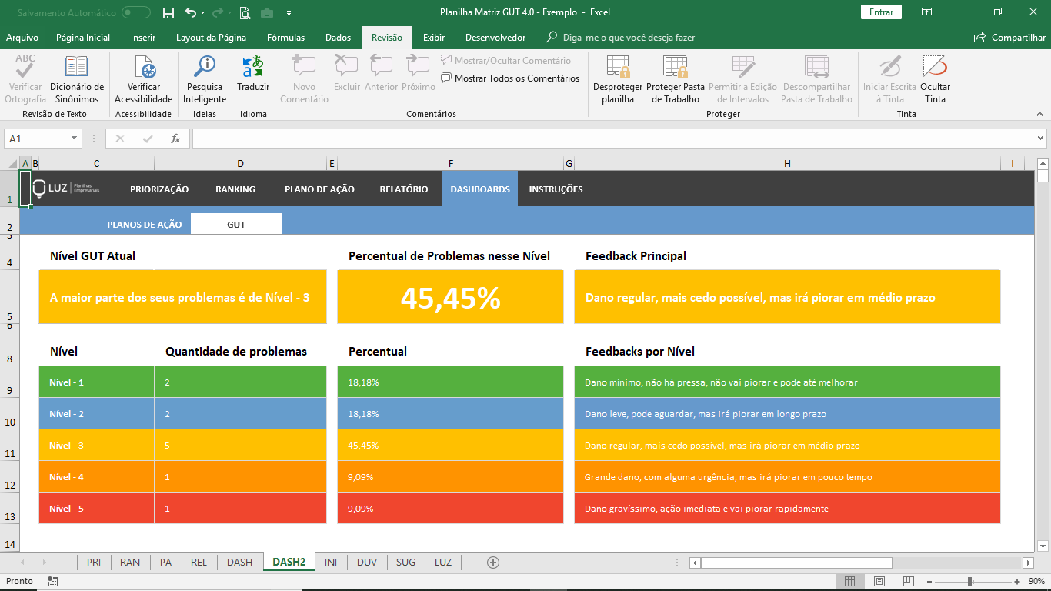Toggle Salvamento Automático switch
The height and width of the screenshot is (591, 1051).
pyautogui.click(x=136, y=12)
